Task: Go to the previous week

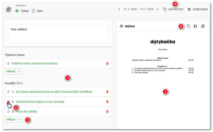Action: [119, 9]
